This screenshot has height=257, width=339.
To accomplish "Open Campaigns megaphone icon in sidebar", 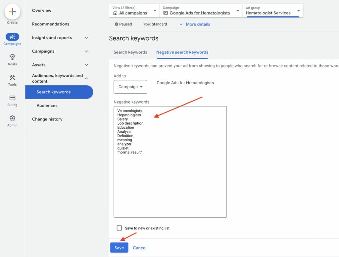I will (x=12, y=37).
